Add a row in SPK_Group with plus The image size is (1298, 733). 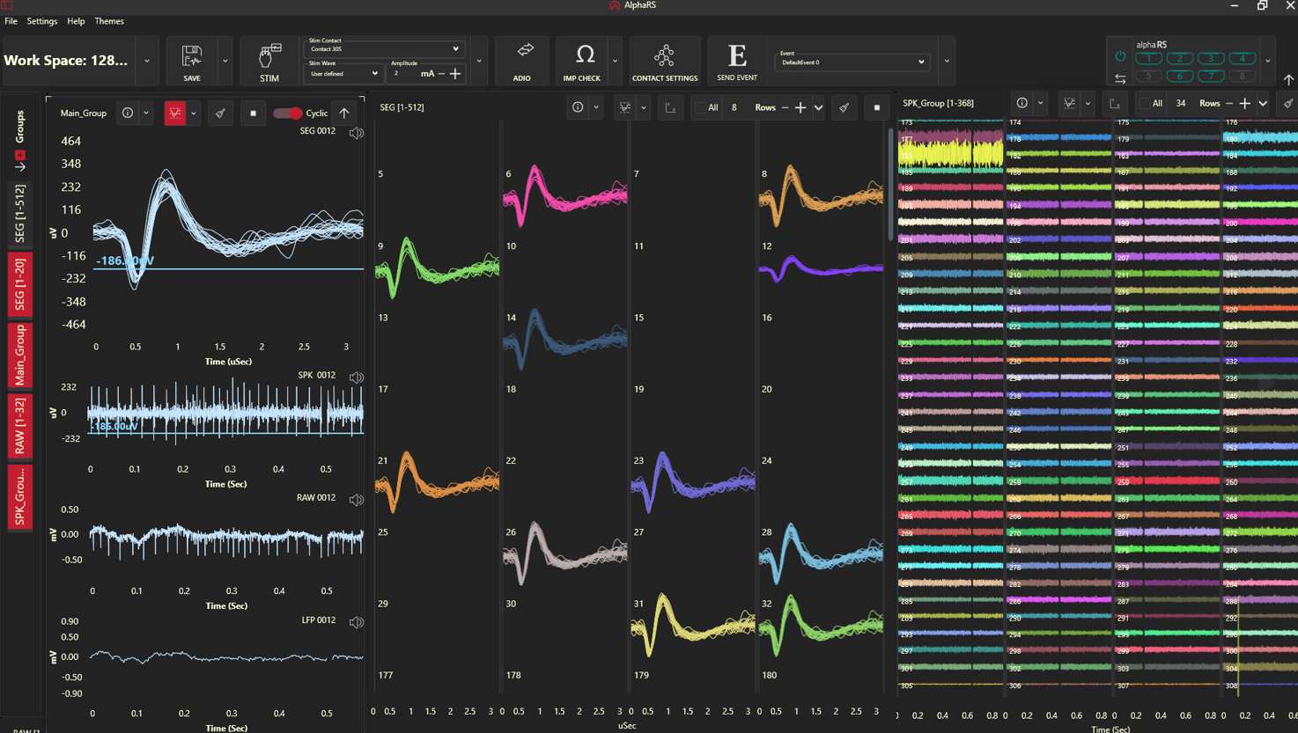coord(1244,103)
